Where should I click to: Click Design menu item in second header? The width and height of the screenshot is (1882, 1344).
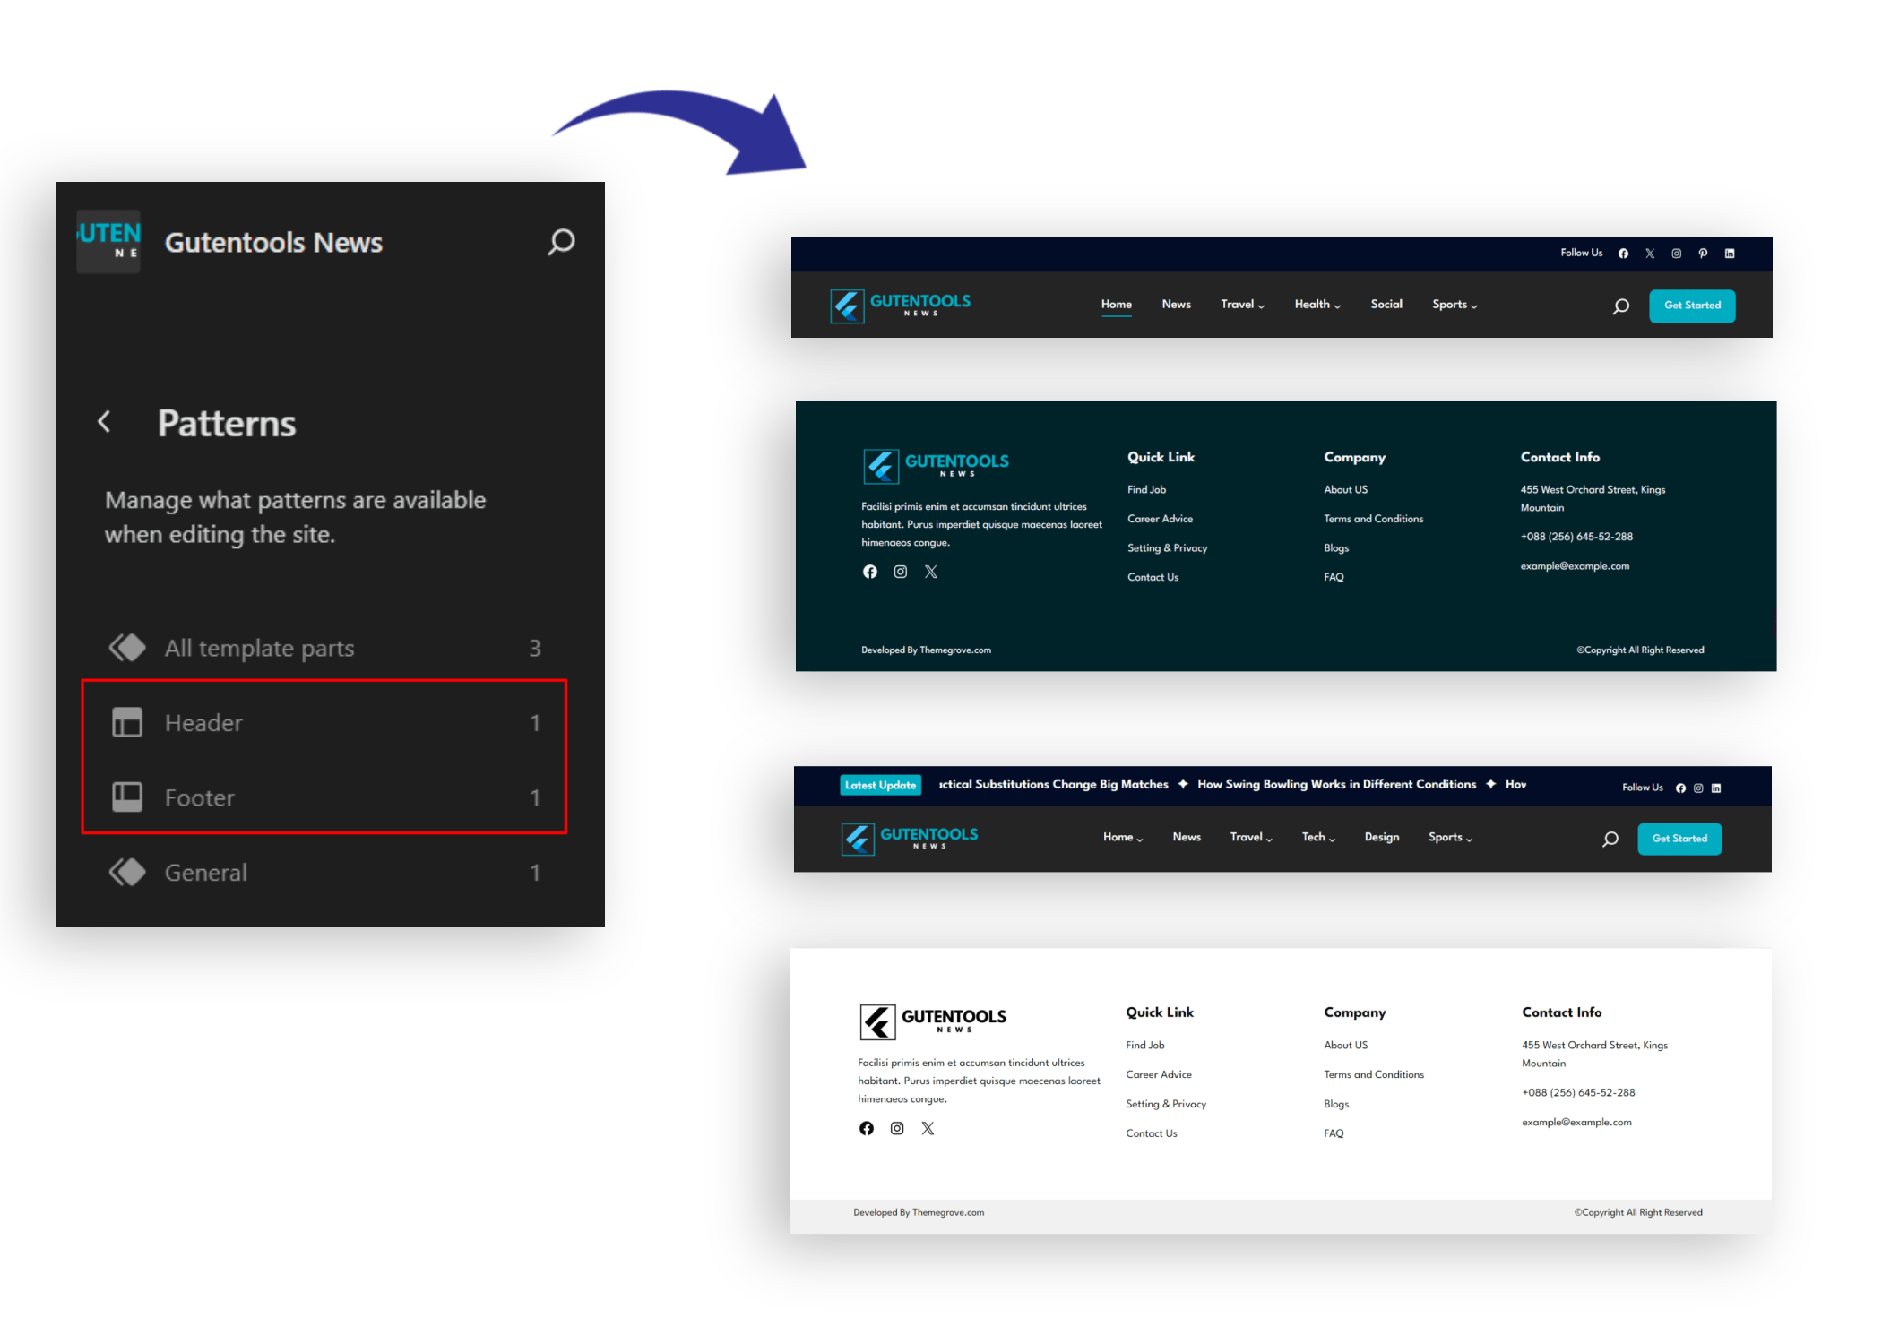1381,837
